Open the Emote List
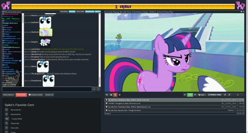This screenshot has width=248, height=133. tap(49, 95)
